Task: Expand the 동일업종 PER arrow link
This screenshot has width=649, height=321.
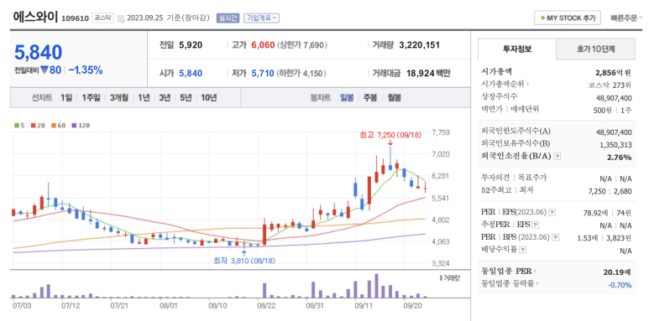Action: click(x=535, y=272)
